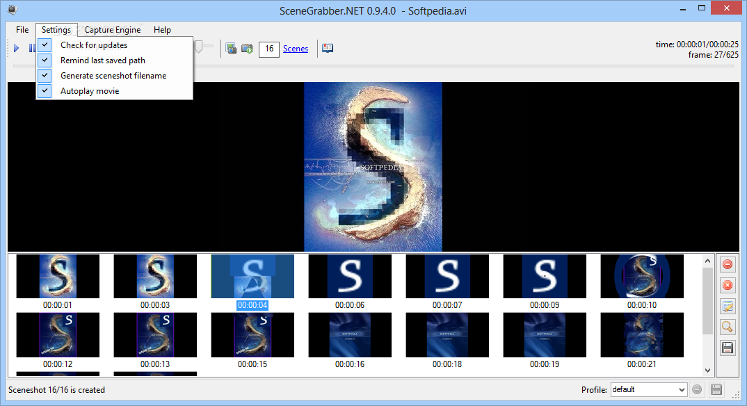Click the Play button in the toolbar
The image size is (747, 406).
tap(16, 48)
